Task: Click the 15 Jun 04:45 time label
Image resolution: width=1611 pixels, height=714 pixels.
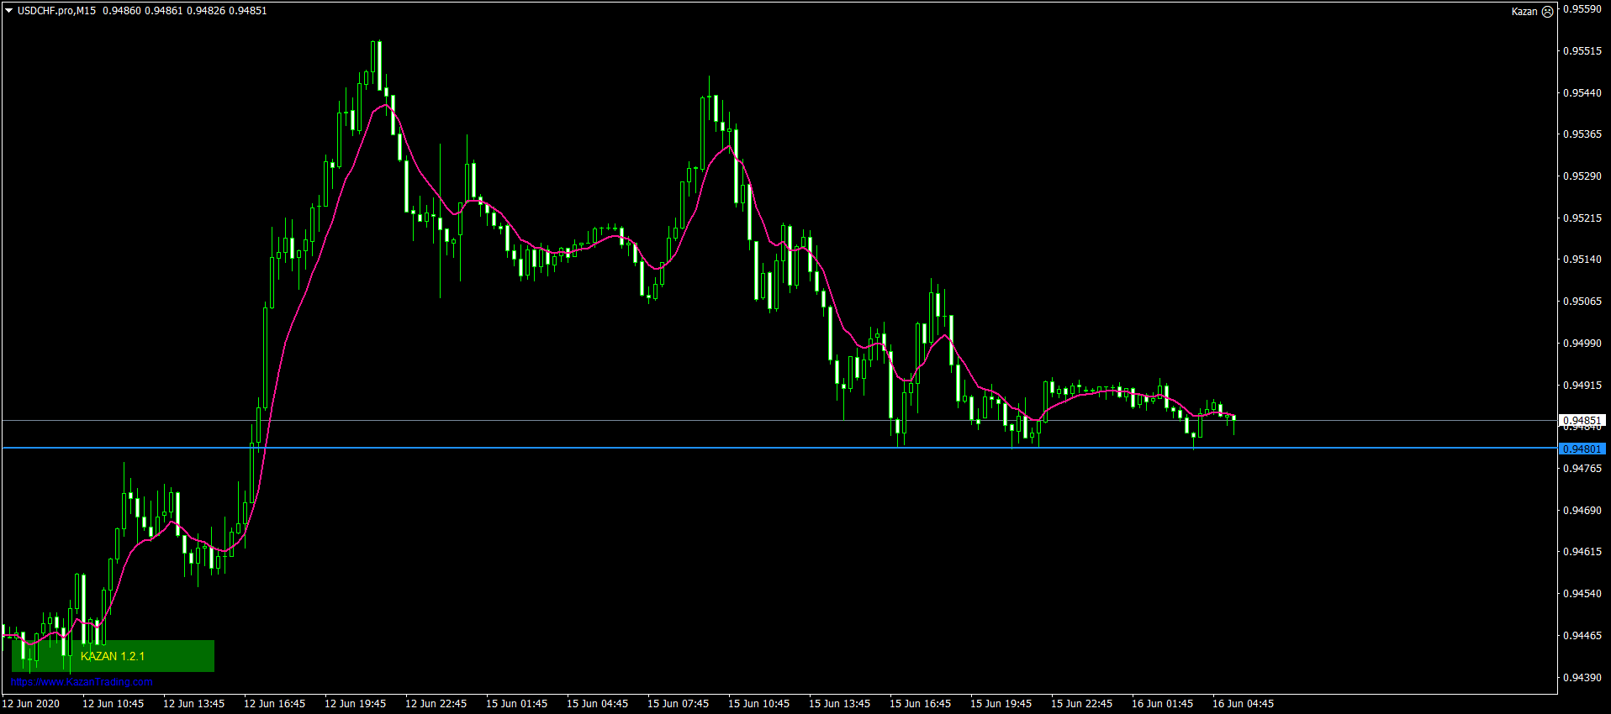Action: click(597, 704)
